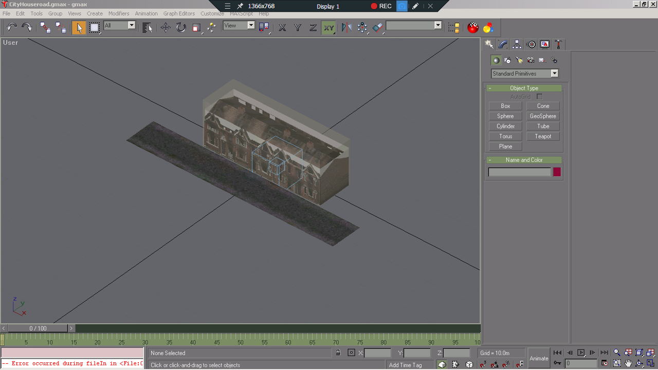Open the Select by Name list icon
Image resolution: width=658 pixels, height=370 pixels.
148,28
